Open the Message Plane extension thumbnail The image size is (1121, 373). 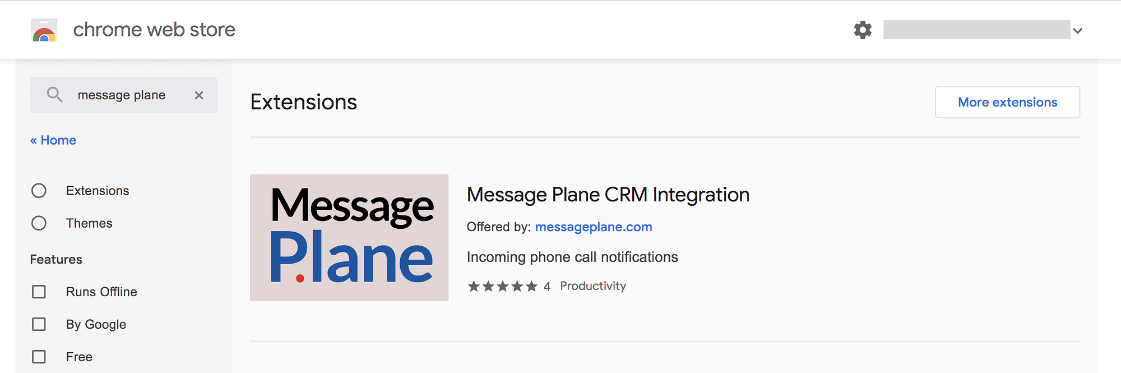tap(349, 237)
